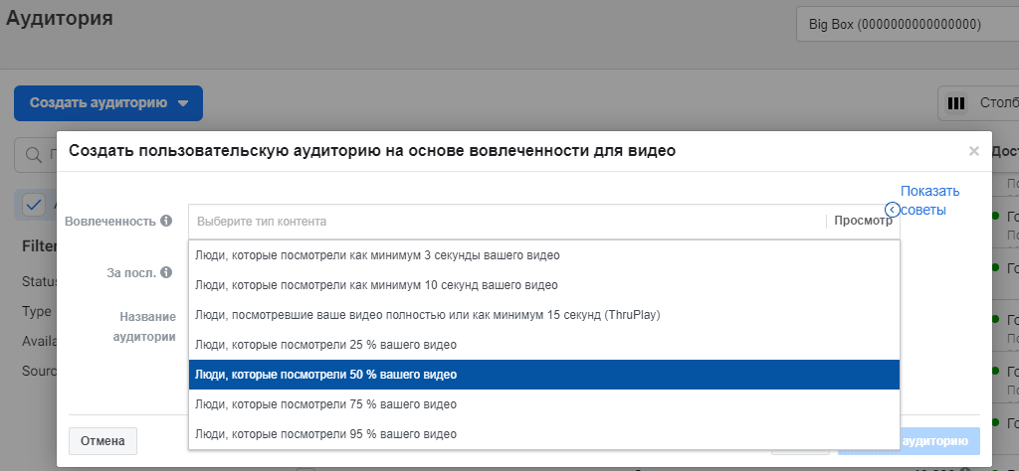Toggle the blue checked checkbox at left

coord(34,205)
